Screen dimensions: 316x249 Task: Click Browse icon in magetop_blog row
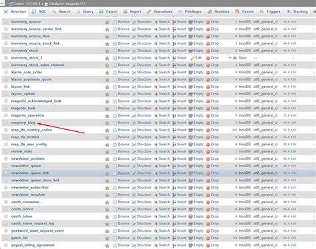(115, 123)
